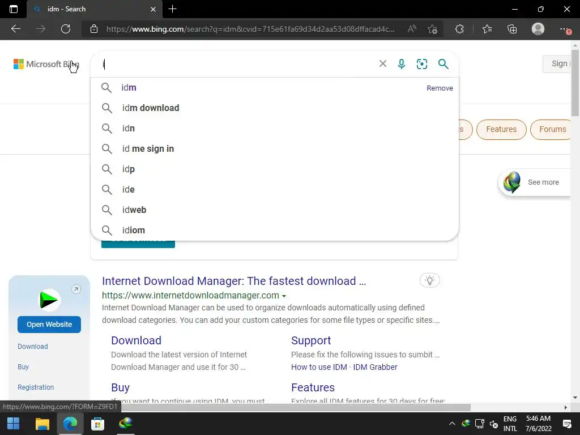580x435 pixels.
Task: Open the Download sublink heading
Action: tap(136, 340)
